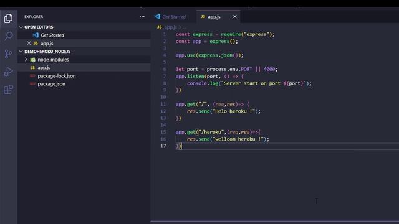The width and height of the screenshot is (399, 224).
Task: Click the JS icon beside app.js in Open Editors
Action: click(x=36, y=43)
